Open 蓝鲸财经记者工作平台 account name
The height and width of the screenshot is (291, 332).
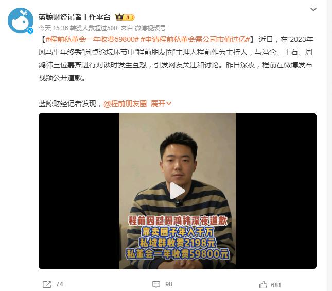pos(75,17)
